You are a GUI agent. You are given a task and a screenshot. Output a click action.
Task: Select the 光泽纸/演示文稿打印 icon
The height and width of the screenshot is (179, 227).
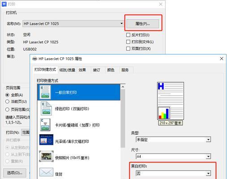(x=46, y=140)
